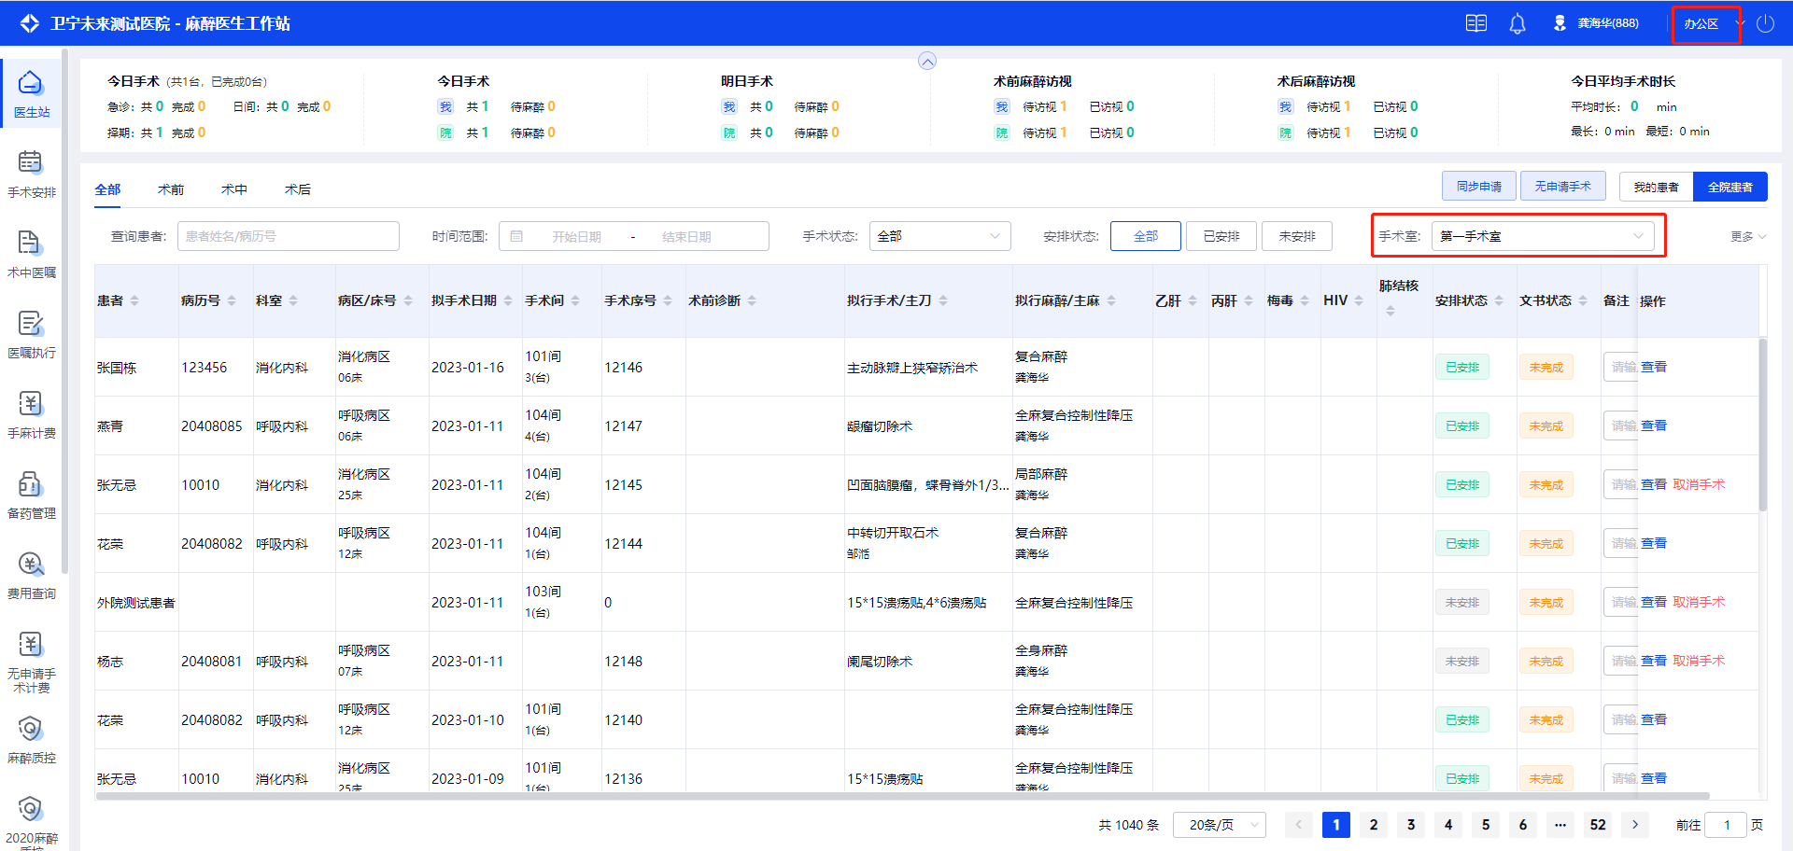Select 已安排 arrangement status filter
Viewport: 1793px width, 851px height.
click(x=1221, y=236)
